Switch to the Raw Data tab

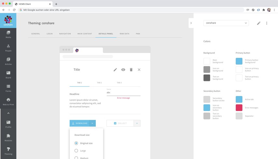124,34
